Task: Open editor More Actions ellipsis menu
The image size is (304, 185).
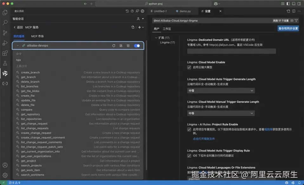Action: click(x=299, y=11)
